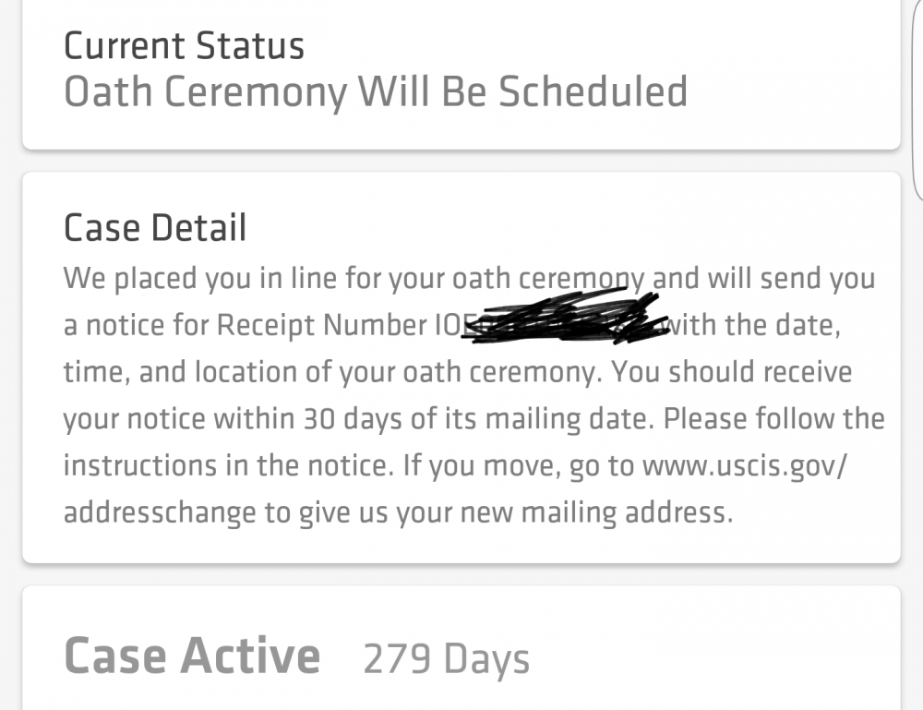Tap the Receipt Number words
923x710 pixels.
[322, 325]
